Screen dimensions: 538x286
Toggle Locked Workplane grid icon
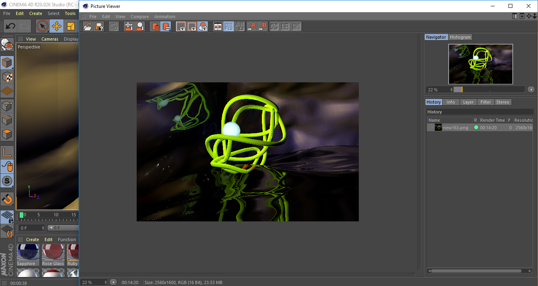pos(7,217)
